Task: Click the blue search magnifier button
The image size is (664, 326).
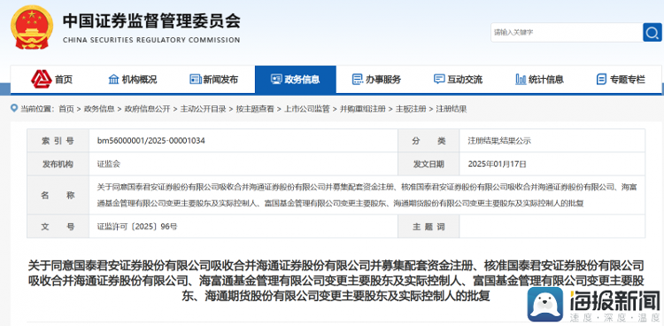Action: [652, 32]
